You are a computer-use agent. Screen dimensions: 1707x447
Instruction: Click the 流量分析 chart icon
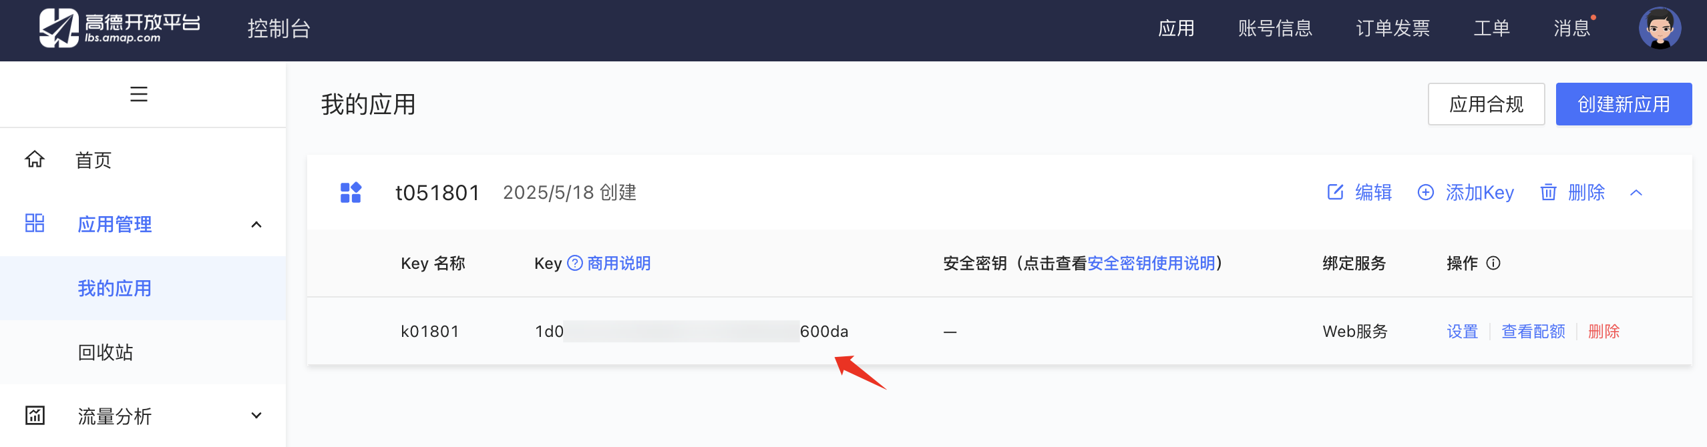tap(35, 415)
